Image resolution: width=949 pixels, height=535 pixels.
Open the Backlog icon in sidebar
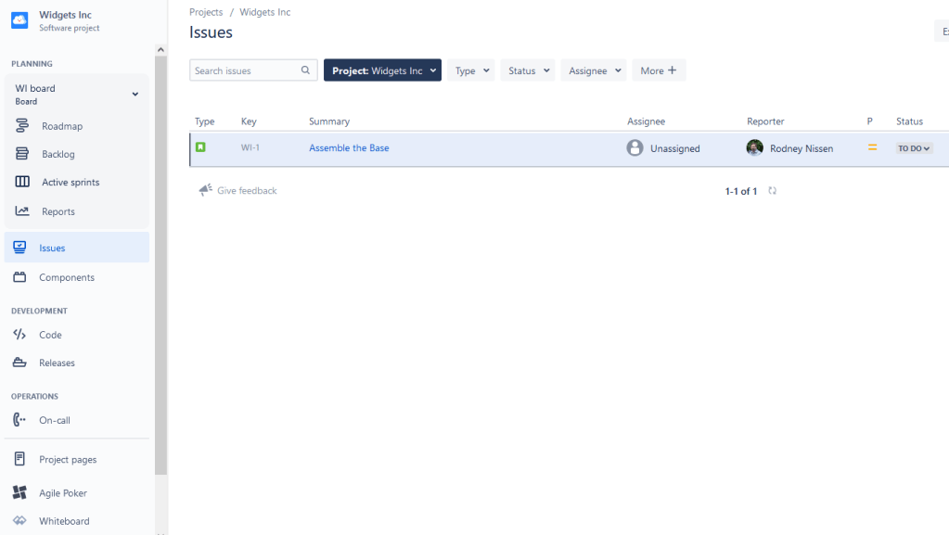[22, 154]
